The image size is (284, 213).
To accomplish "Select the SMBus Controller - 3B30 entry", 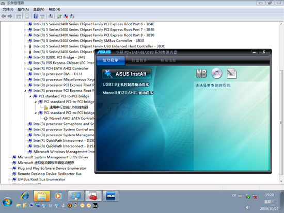I will 89,41.
